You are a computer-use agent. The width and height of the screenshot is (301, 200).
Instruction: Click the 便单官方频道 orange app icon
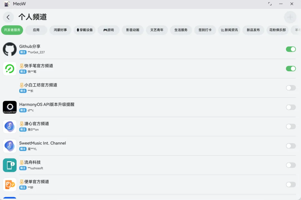(10, 184)
